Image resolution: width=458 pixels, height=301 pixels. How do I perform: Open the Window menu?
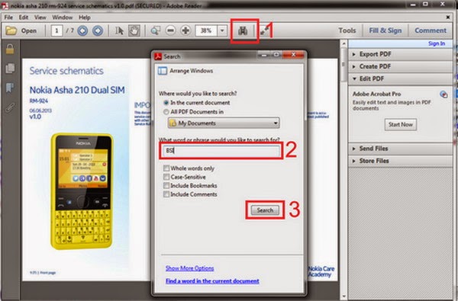(63, 18)
